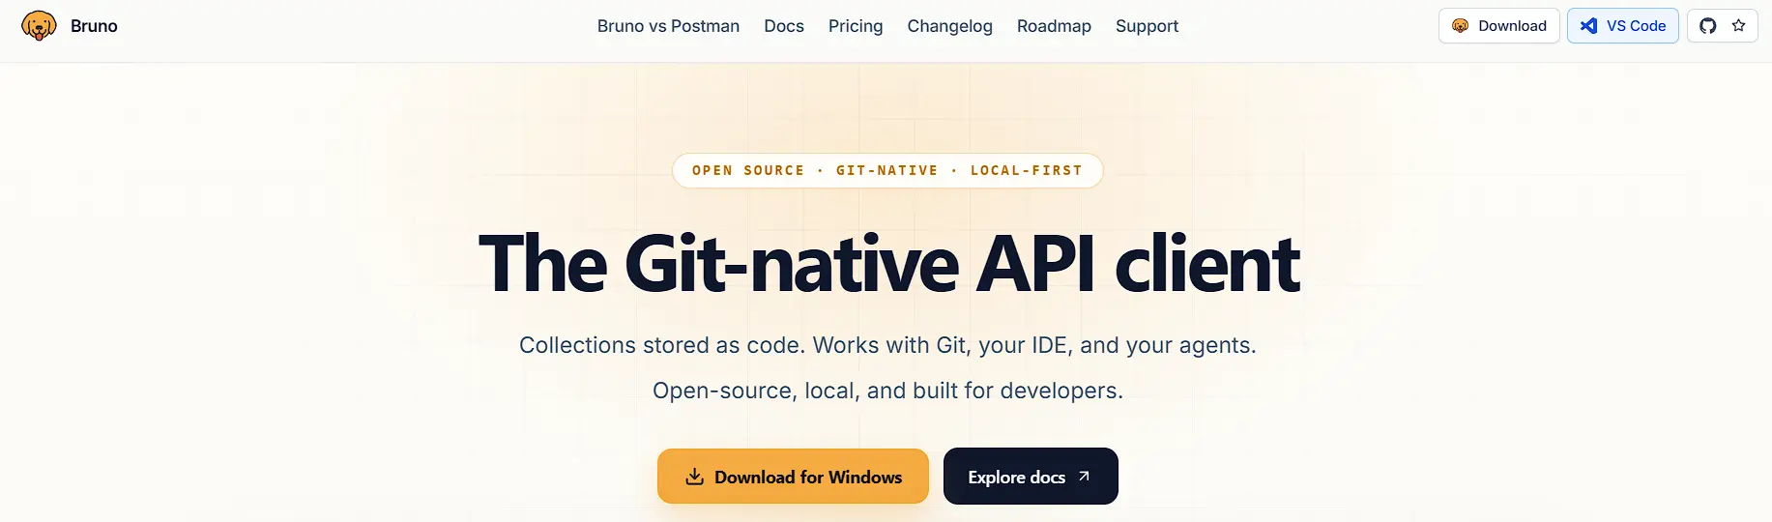Click the star icon beside GitHub
Image resolution: width=1772 pixels, height=522 pixels.
click(1738, 26)
